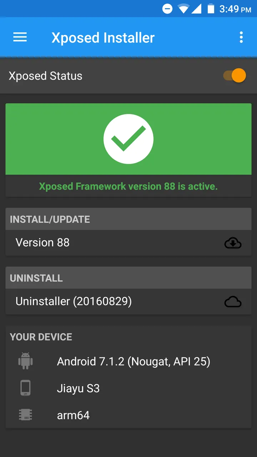Viewport: 257px width, 457px height.
Task: Select Uninstaller (20160829) entry
Action: tap(74, 302)
